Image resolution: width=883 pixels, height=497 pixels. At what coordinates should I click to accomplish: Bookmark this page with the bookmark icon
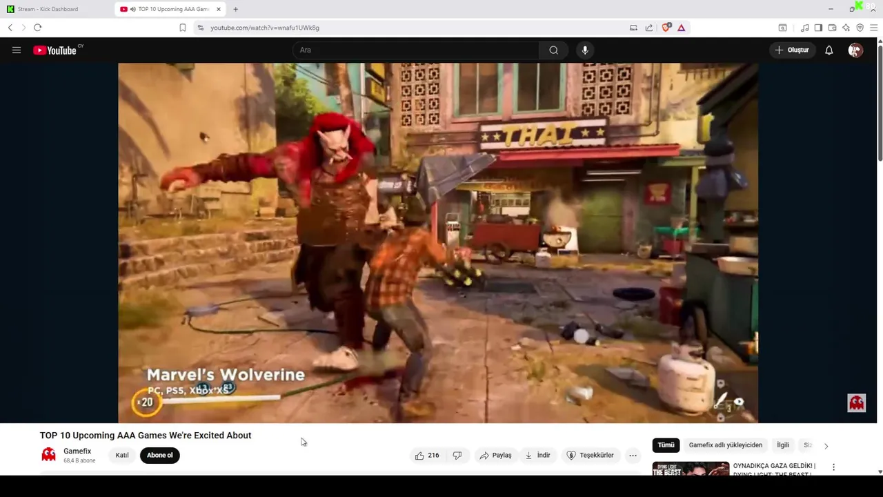click(x=182, y=28)
